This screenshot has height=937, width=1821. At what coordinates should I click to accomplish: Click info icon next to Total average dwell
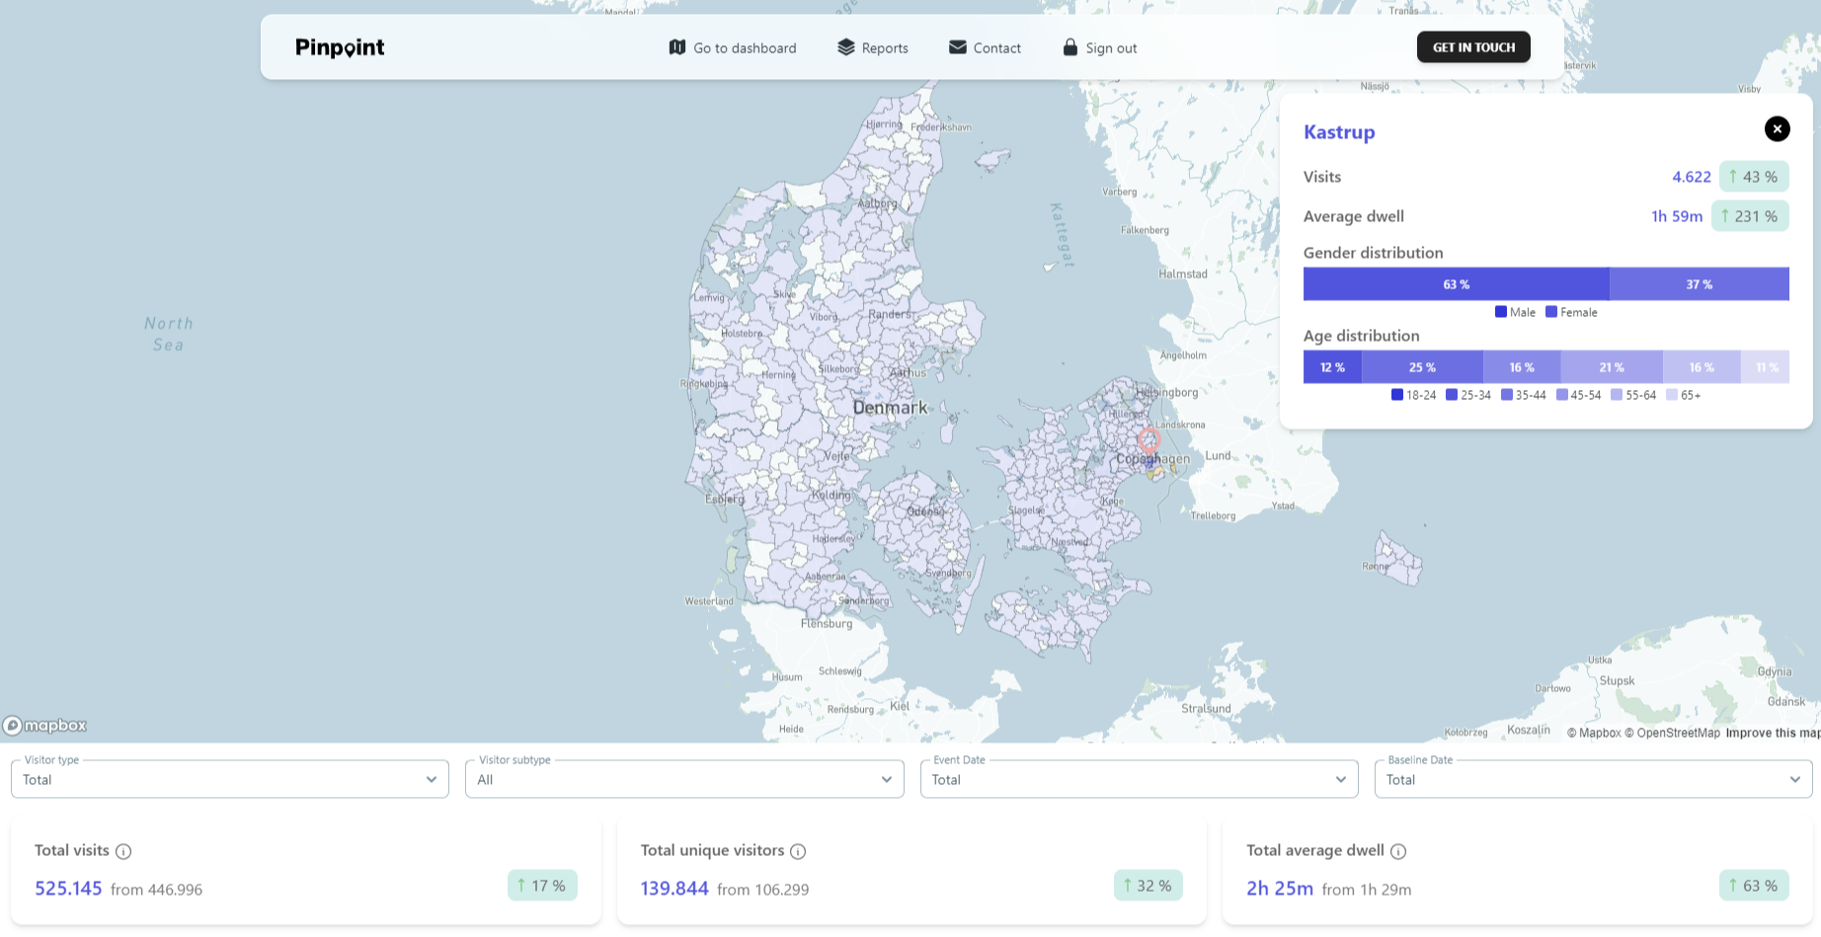point(1398,851)
